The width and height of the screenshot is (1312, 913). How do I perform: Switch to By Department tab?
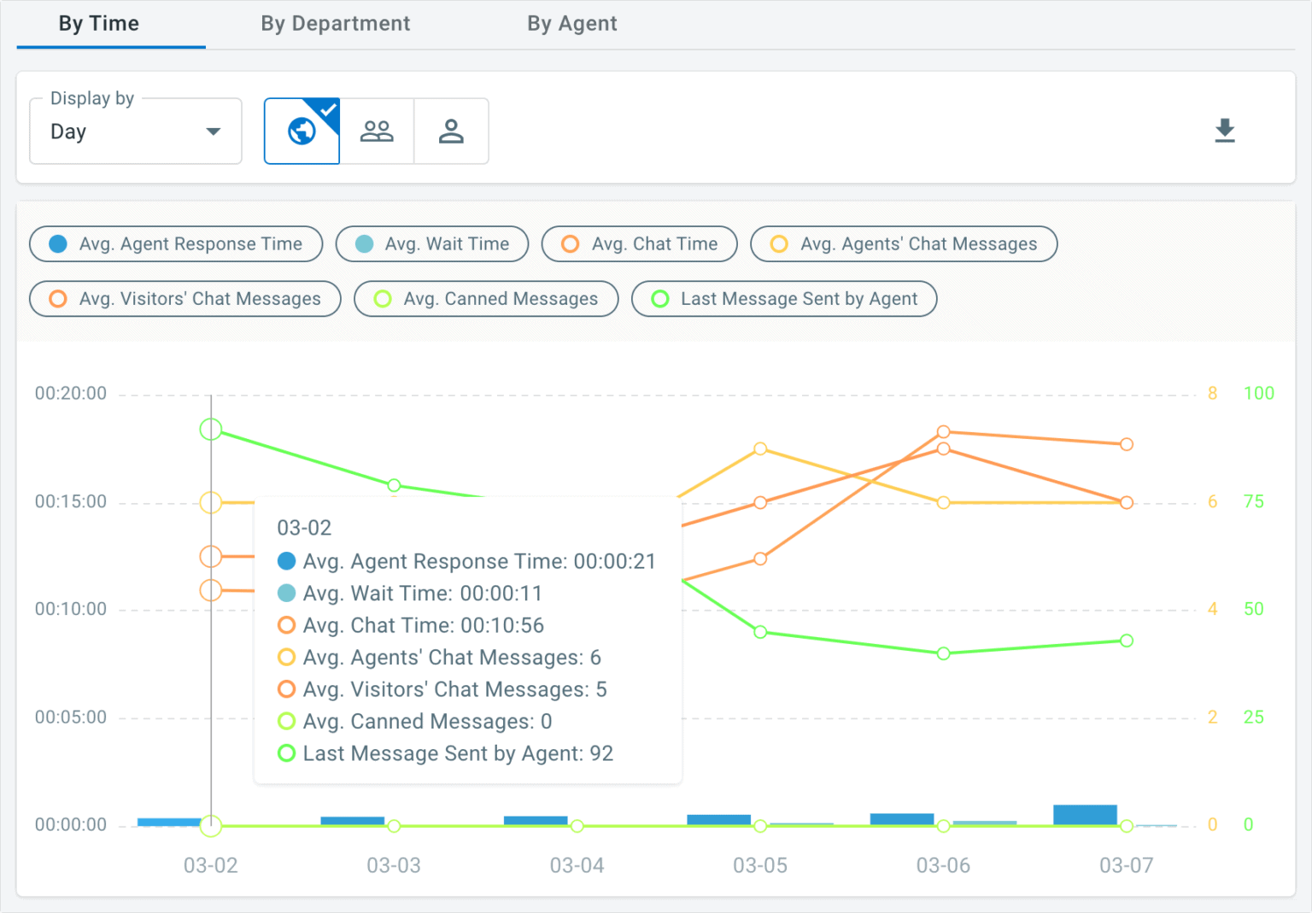click(x=335, y=24)
